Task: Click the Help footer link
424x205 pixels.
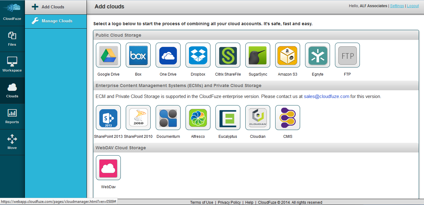Action: click(x=249, y=202)
